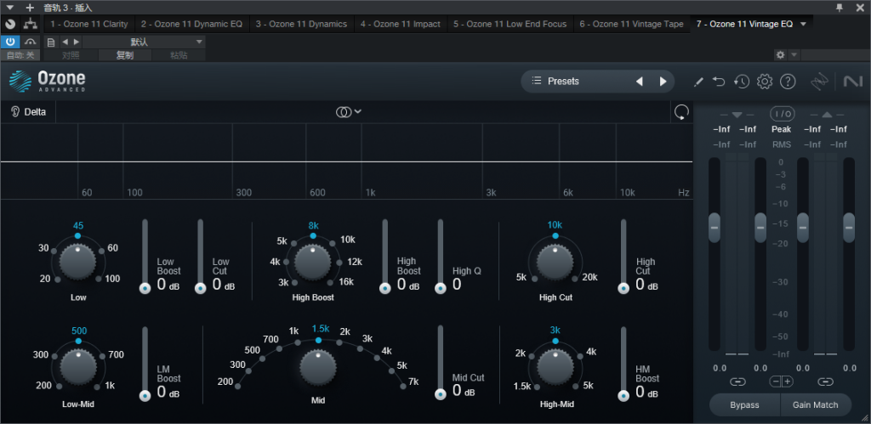Screen dimensions: 871x424
Task: Click the Mid Cut slider handle
Action: 441,394
